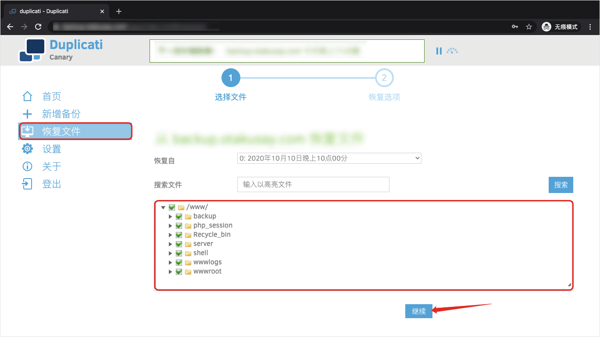600x337 pixels.
Task: Click the 搜索文件 search input field
Action: pos(313,185)
